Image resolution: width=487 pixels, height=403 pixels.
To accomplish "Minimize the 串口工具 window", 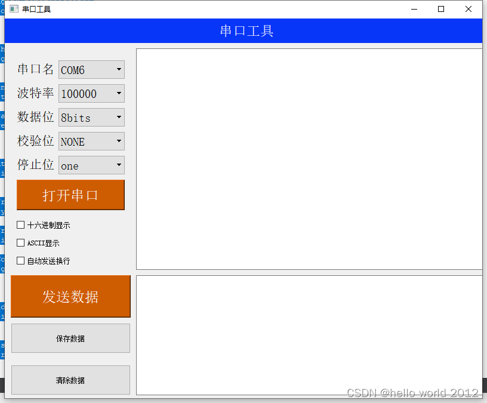I will point(414,9).
